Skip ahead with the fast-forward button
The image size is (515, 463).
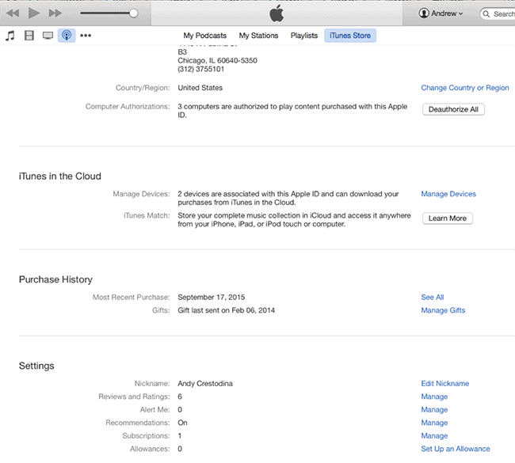point(55,13)
